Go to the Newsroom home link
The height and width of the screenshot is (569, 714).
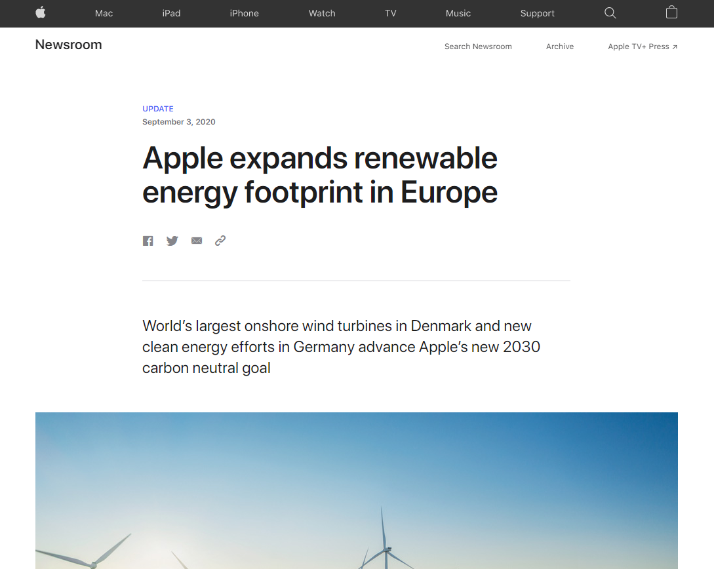pyautogui.click(x=69, y=45)
